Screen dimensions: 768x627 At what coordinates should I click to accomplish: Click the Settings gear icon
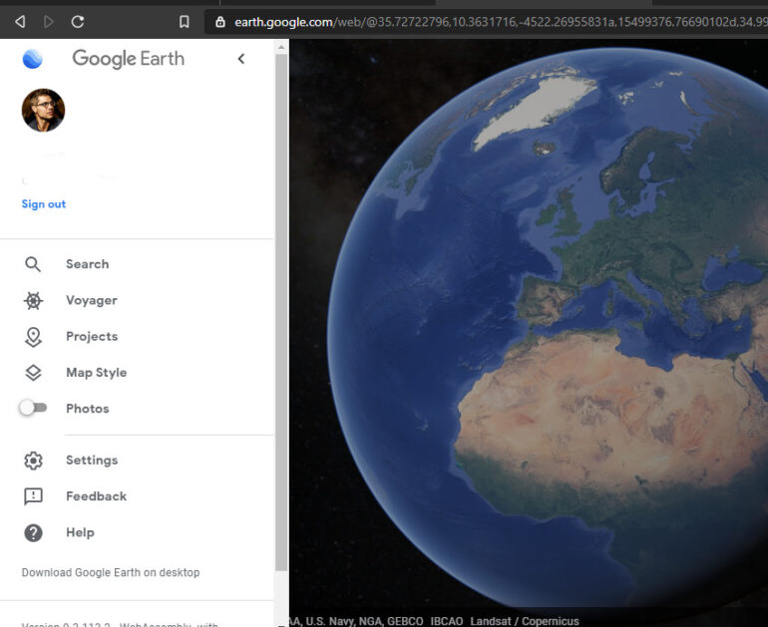pyautogui.click(x=33, y=461)
